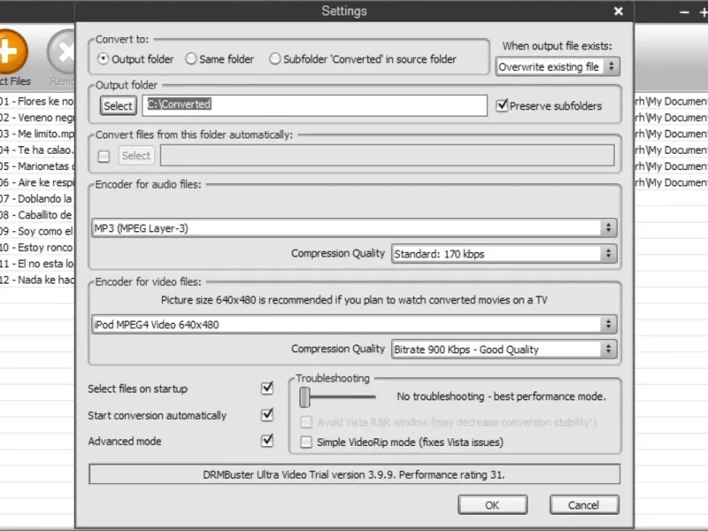Select the '12 - Nada ke hac' file row
Viewport: 708px width, 531px height.
click(37, 280)
